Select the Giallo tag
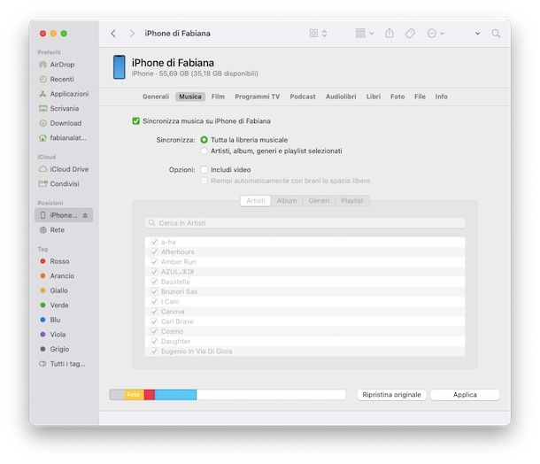Screen dimensions: 540x464 pos(54,290)
